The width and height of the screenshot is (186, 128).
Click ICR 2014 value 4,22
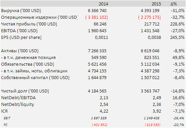coord(104,111)
